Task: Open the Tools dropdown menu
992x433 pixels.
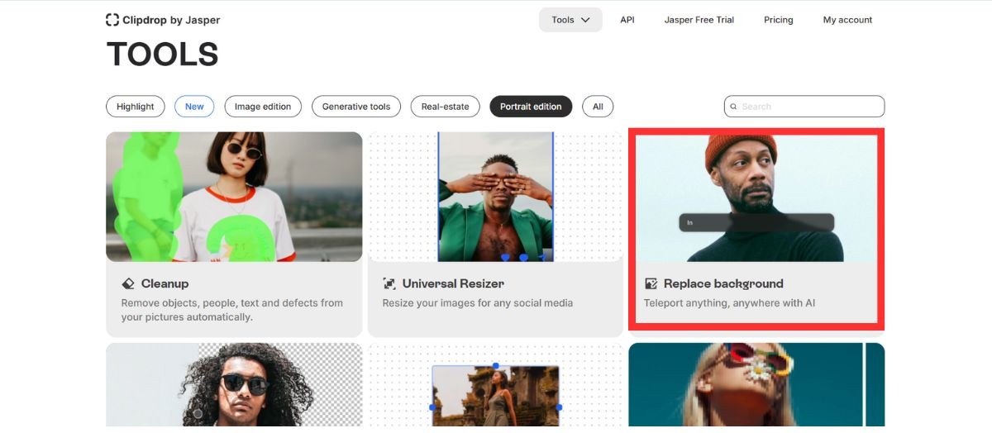Action: click(x=570, y=20)
